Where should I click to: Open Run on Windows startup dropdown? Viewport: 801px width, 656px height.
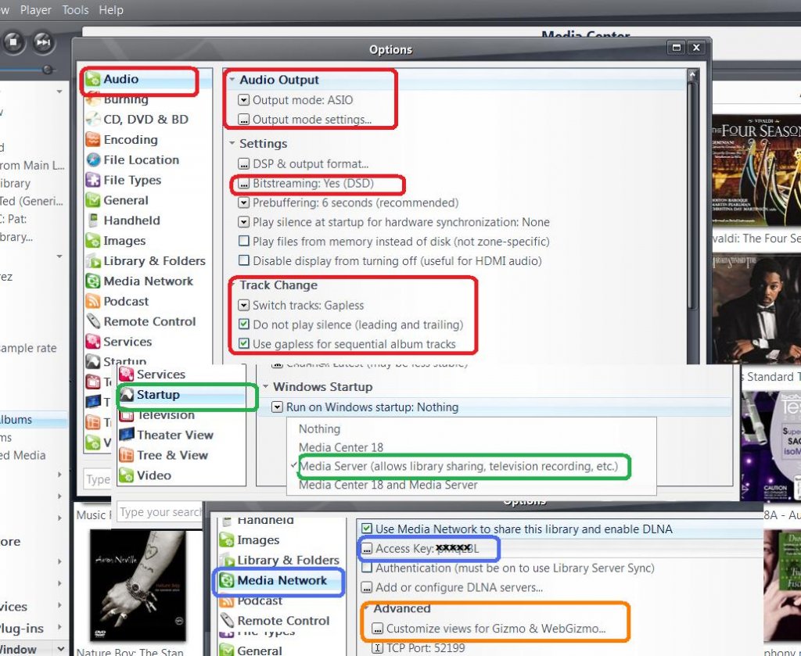(x=278, y=407)
